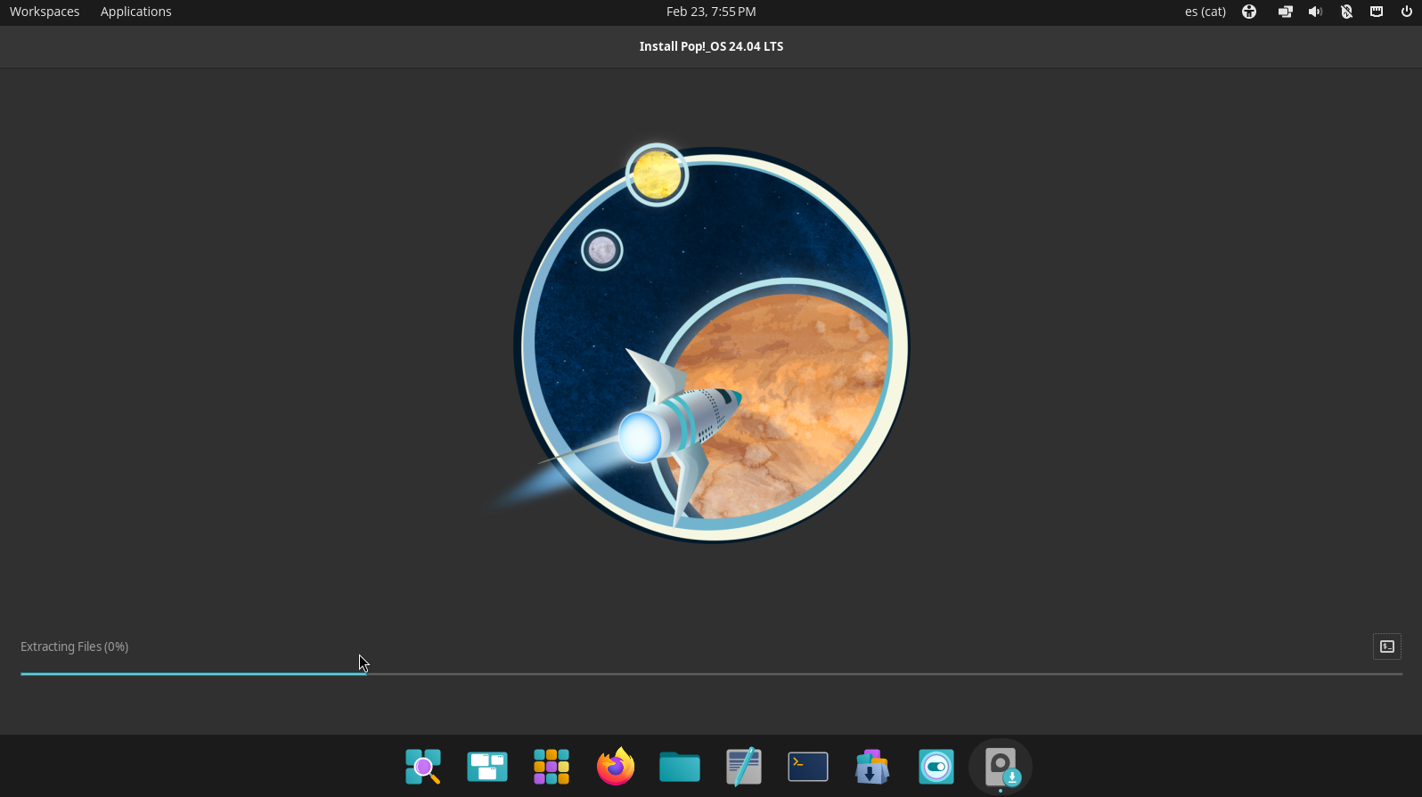This screenshot has height=797, width=1422.
Task: Launch the text editor from dock
Action: 744,766
